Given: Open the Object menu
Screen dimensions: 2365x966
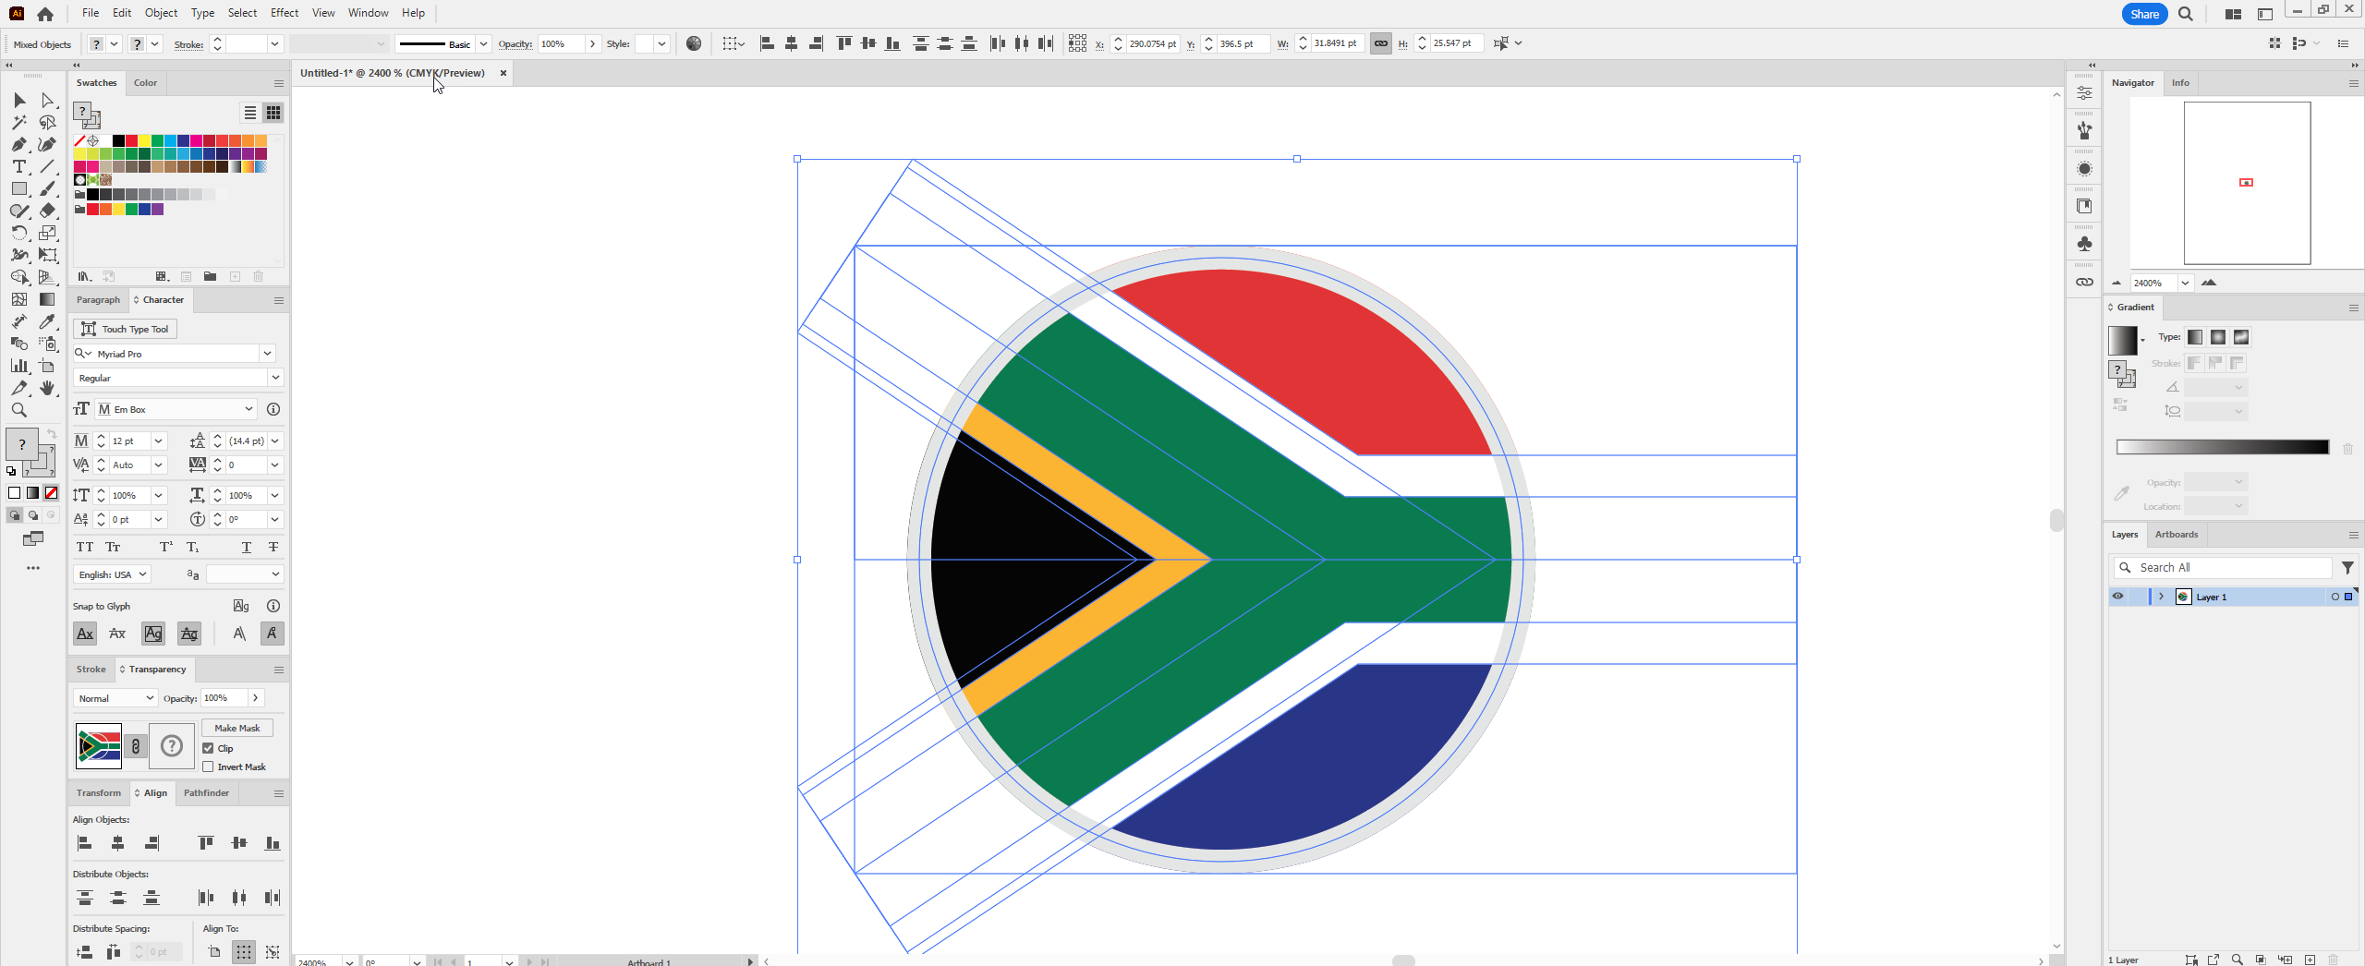Looking at the screenshot, I should (x=161, y=13).
